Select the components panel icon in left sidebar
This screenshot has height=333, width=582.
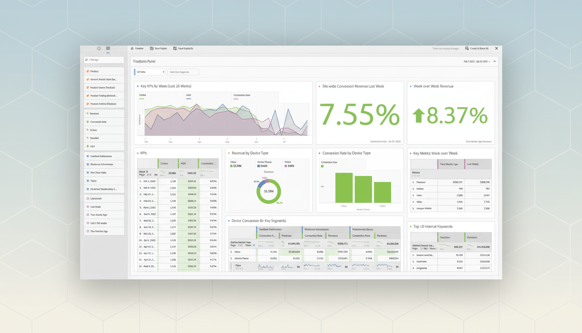108,49
